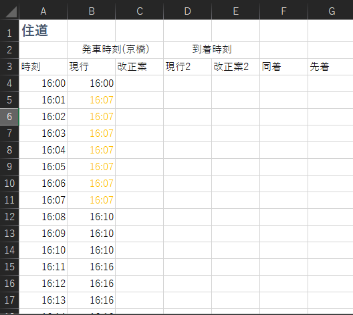Image resolution: width=353 pixels, height=315 pixels.
Task: Click orange 16:07 in row 11
Action: (x=92, y=200)
